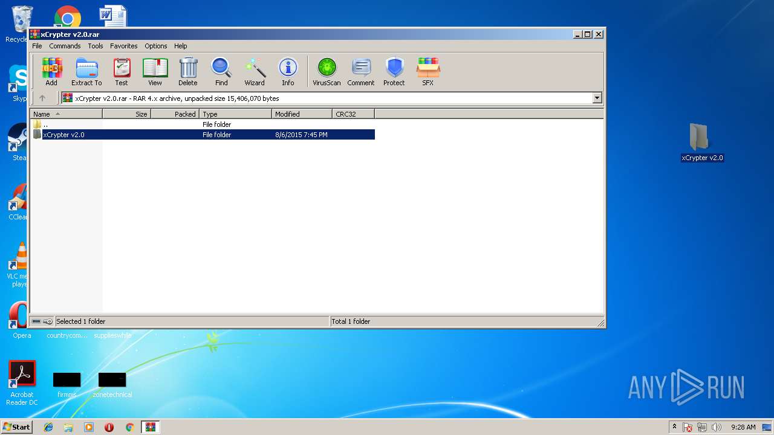Click the Extract To toolbar icon
Image resolution: width=774 pixels, height=435 pixels.
86,72
